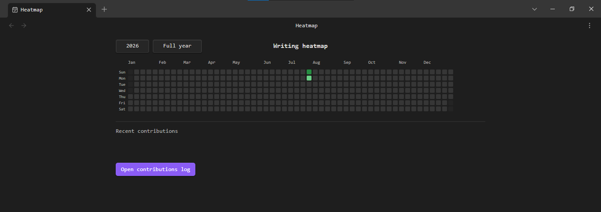
Task: Click the Thu row label
Action: [x=122, y=97]
